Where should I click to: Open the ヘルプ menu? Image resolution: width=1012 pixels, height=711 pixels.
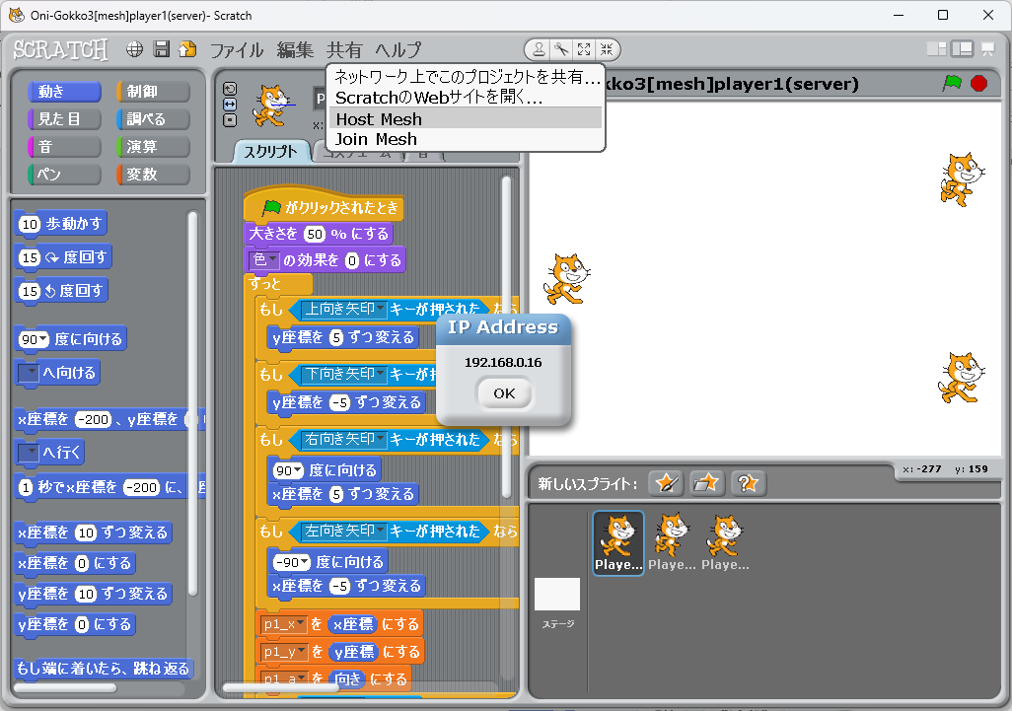click(398, 49)
